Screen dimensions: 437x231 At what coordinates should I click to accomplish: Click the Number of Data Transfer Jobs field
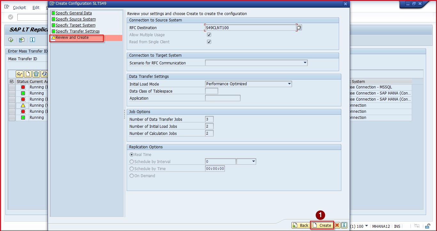pyautogui.click(x=209, y=120)
